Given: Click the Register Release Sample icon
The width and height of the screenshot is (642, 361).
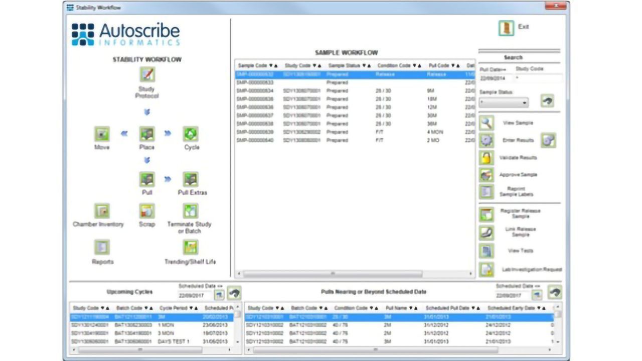Looking at the screenshot, I should pyautogui.click(x=487, y=214).
